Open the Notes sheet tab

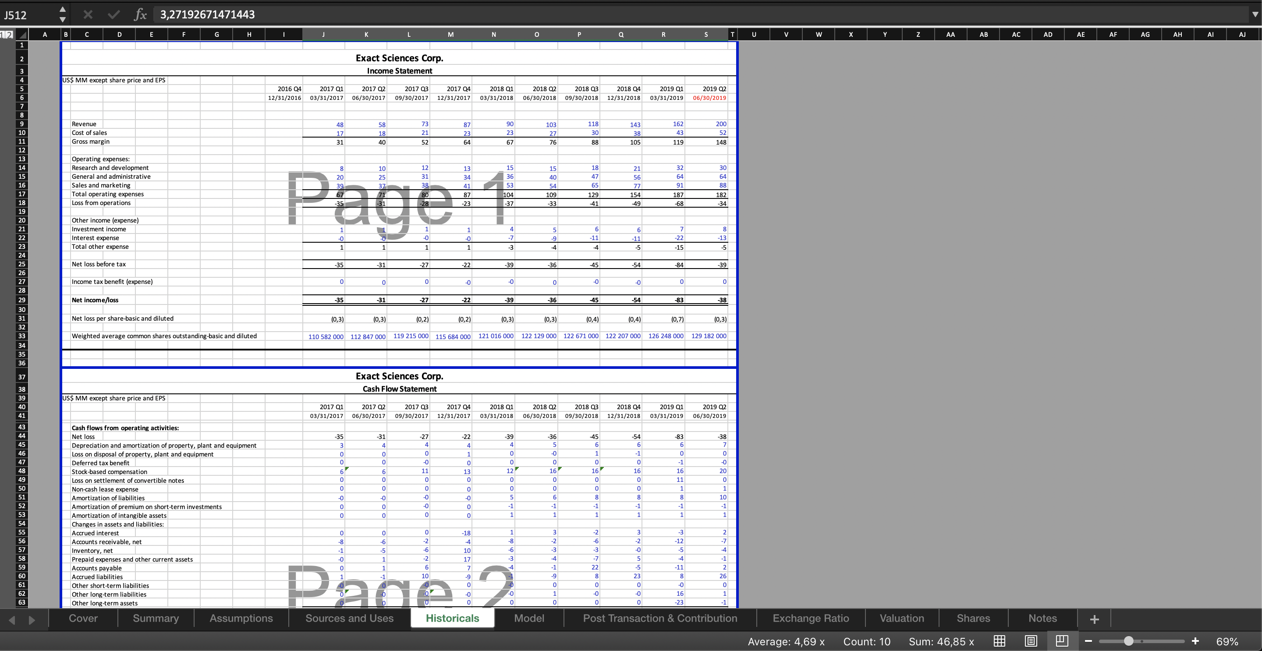(x=1042, y=618)
